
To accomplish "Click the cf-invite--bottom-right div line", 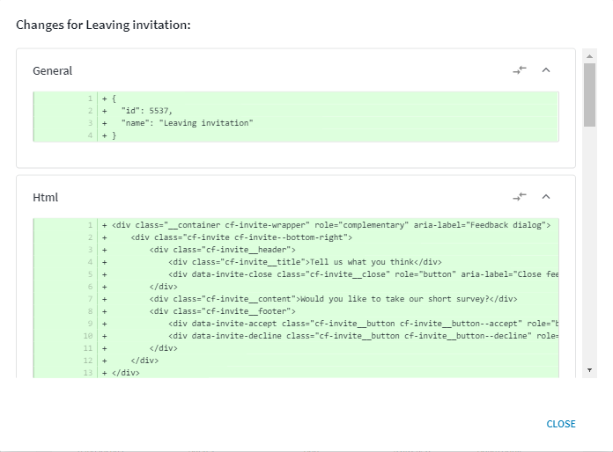I will click(296, 237).
